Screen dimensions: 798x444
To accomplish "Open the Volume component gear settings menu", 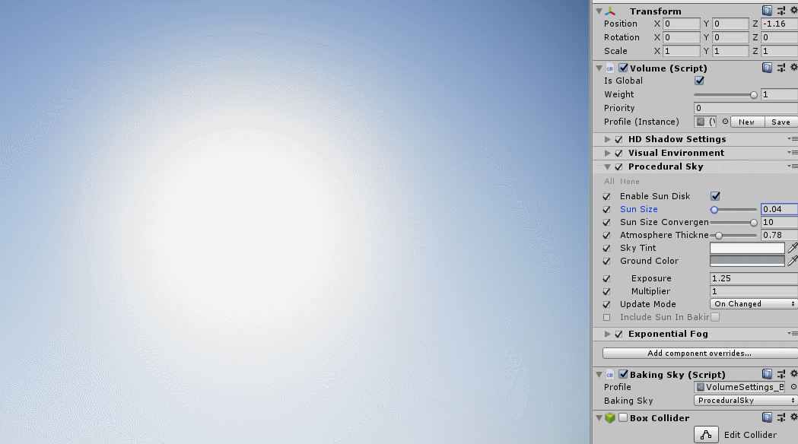I will coord(794,67).
